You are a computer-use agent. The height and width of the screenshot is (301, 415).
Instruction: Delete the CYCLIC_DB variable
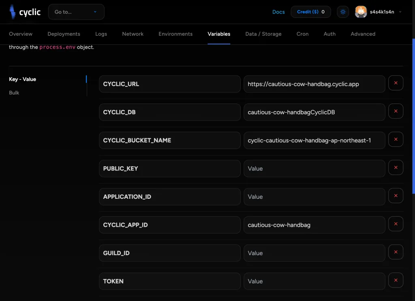coord(396,111)
